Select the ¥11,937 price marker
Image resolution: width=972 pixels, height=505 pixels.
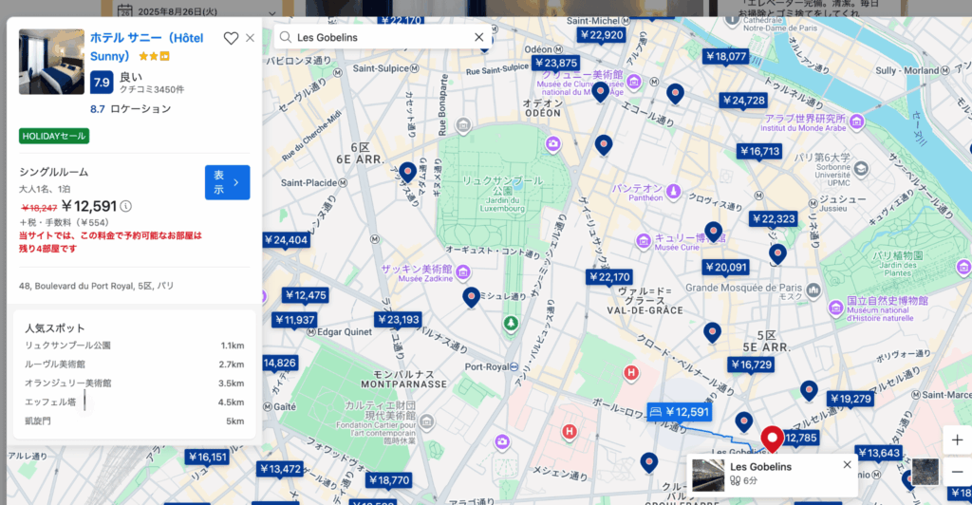click(295, 320)
